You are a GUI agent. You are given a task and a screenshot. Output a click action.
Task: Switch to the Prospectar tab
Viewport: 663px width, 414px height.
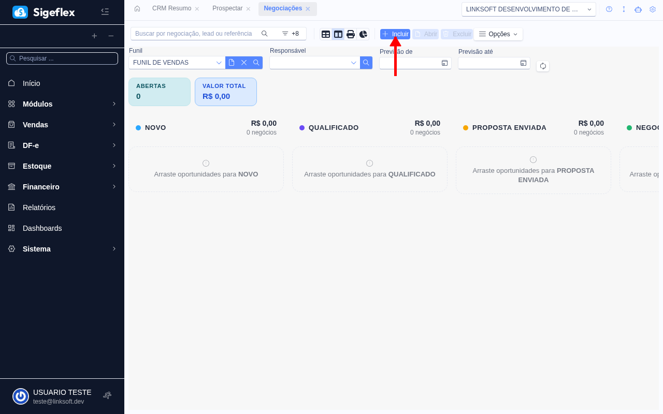coord(227,8)
